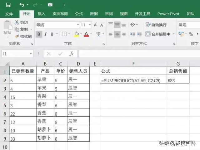Screen dimensions: 200x150
Task: Switch to the 数据 tab
Action: tap(94, 14)
